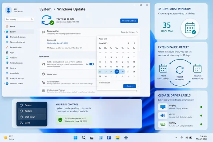Image resolution: width=213 pixels, height=142 pixels.
Task: Go to next month in calendar
Action: [x=134, y=43]
